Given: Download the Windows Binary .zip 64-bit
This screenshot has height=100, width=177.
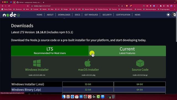Looking at the screenshot, I should point(140,90).
